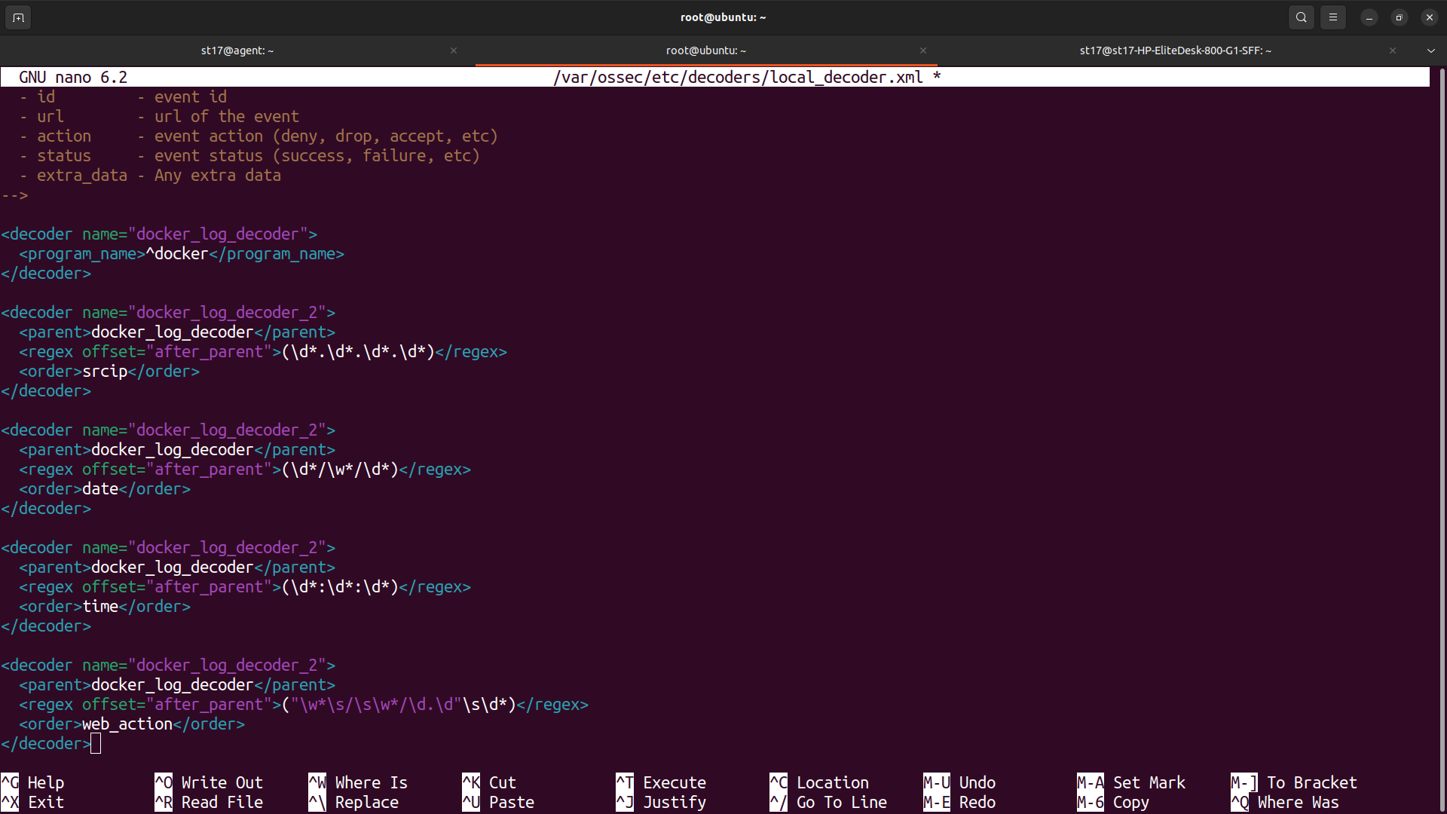Click the ^T Execute shortcut
The height and width of the screenshot is (814, 1447).
[x=661, y=782]
